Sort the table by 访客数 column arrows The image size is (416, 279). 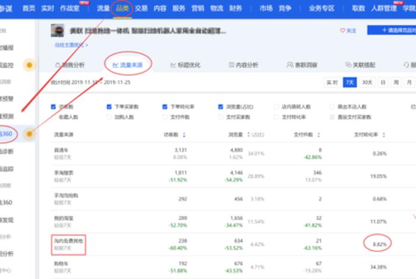[184, 135]
